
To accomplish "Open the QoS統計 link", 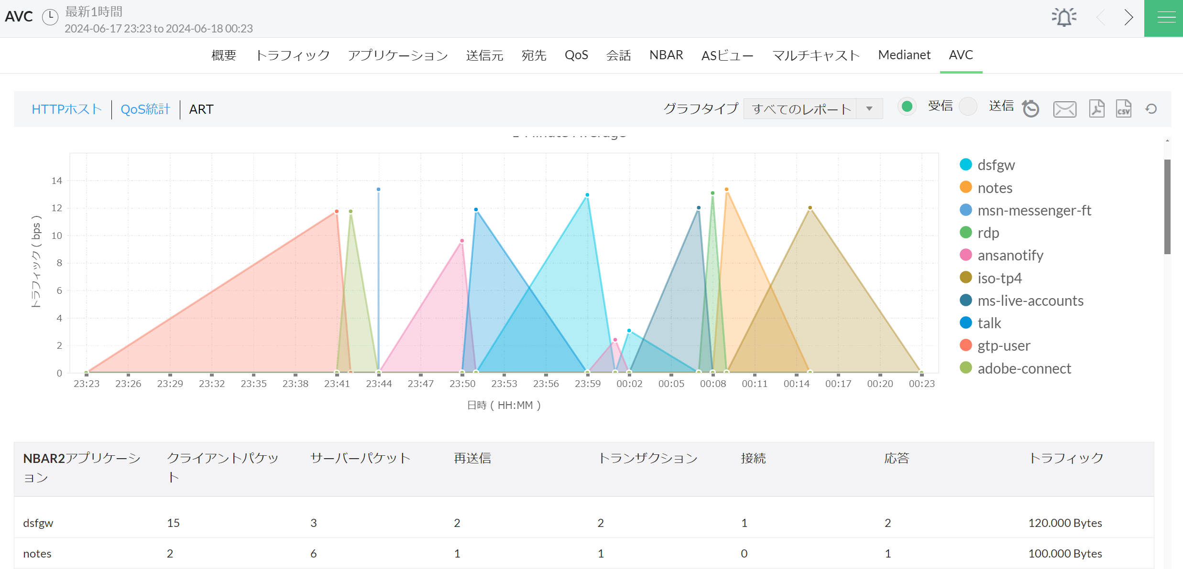I will click(x=145, y=109).
